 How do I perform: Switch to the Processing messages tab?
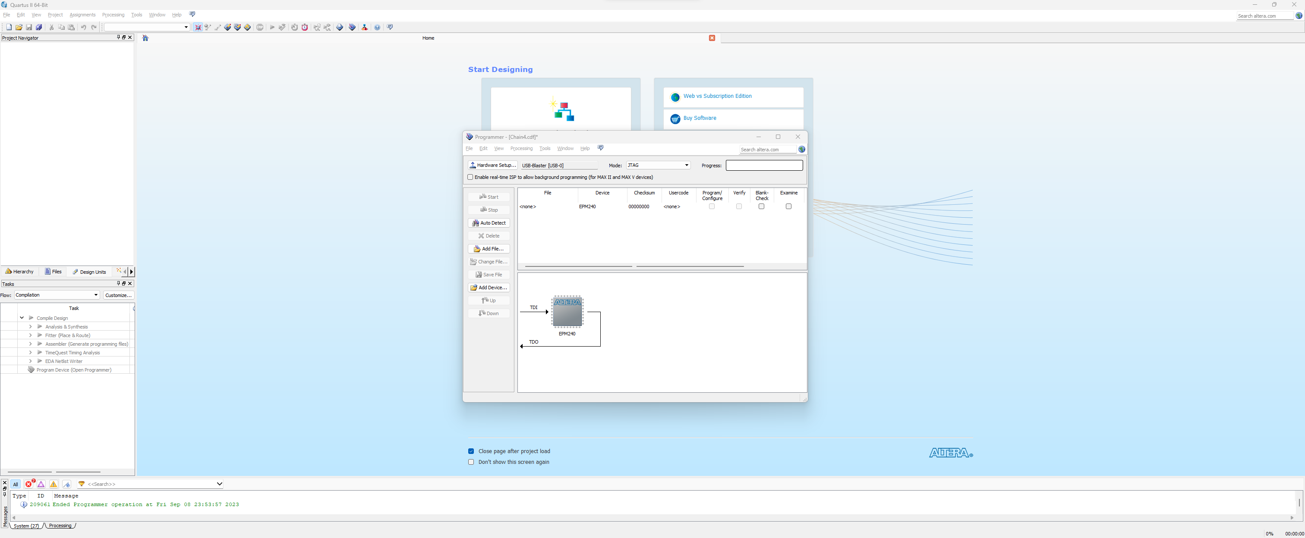point(60,526)
